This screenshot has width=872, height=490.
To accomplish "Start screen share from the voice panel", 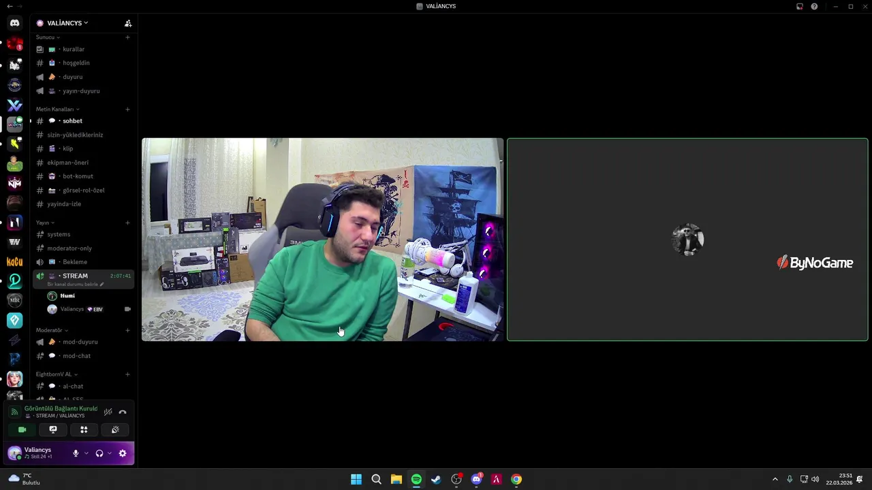I will [53, 429].
